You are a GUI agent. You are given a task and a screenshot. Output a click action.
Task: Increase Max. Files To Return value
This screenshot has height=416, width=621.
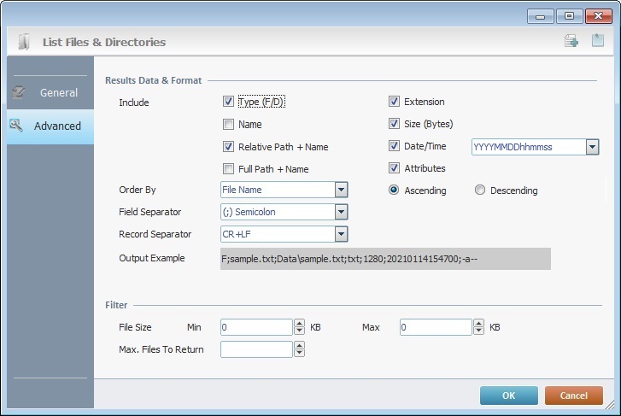pyautogui.click(x=299, y=345)
